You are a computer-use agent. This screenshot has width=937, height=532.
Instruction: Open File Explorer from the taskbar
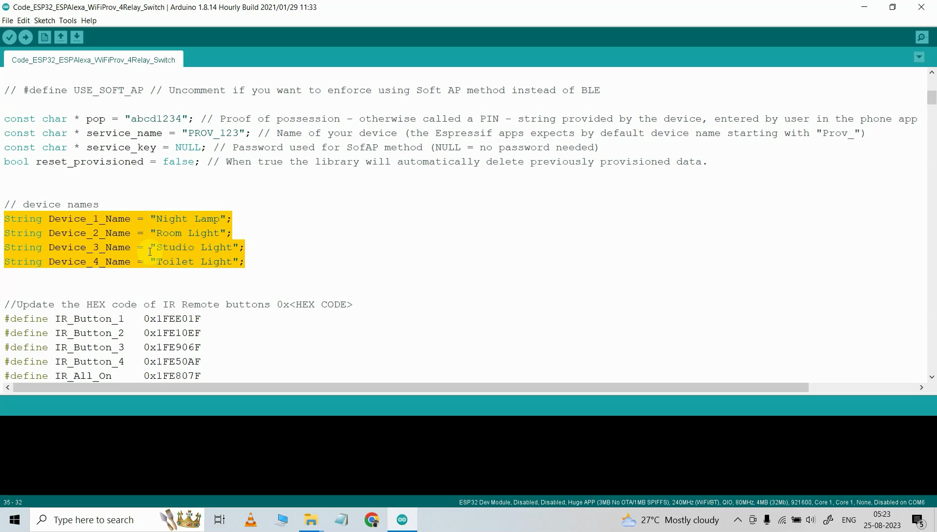(x=311, y=520)
